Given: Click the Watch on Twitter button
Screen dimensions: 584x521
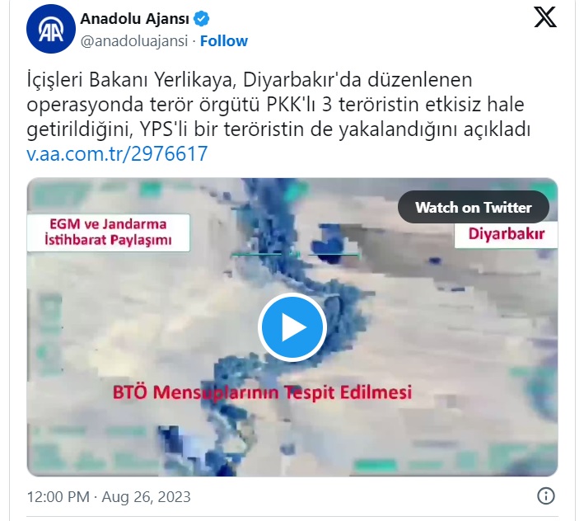Looking at the screenshot, I should point(473,207).
